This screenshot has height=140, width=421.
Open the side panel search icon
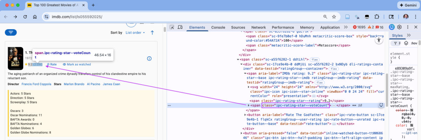tap(391, 16)
